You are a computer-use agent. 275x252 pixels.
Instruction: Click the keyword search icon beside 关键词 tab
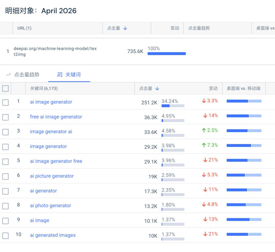(x=60, y=75)
